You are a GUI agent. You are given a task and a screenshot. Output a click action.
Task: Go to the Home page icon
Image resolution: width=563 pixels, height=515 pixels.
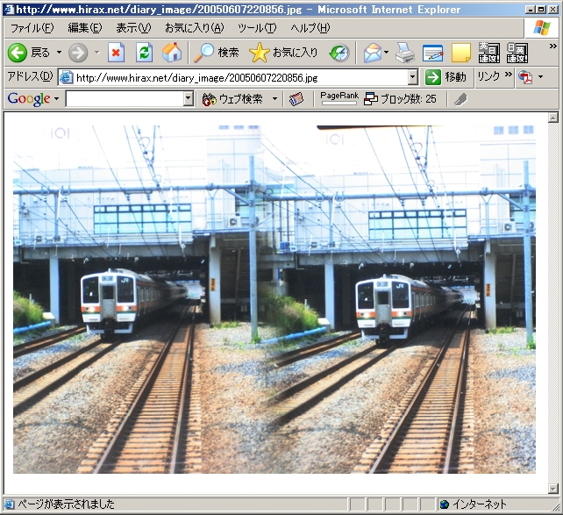tap(172, 53)
